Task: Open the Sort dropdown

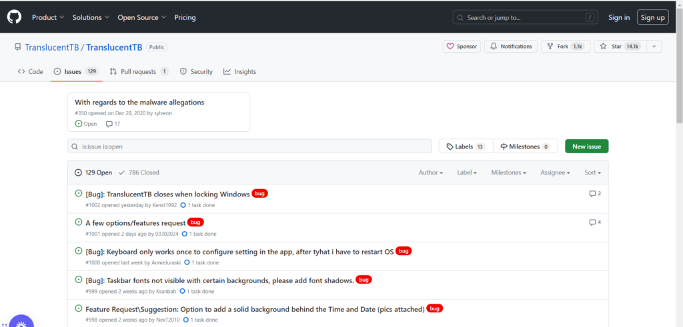Action: [592, 172]
